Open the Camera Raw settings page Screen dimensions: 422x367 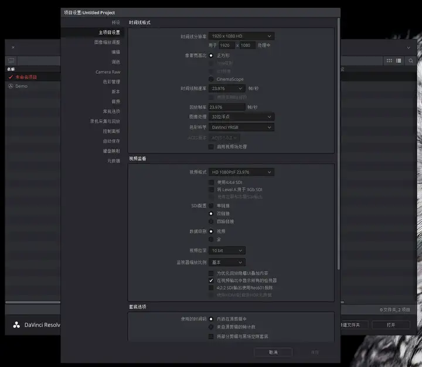[x=108, y=72]
